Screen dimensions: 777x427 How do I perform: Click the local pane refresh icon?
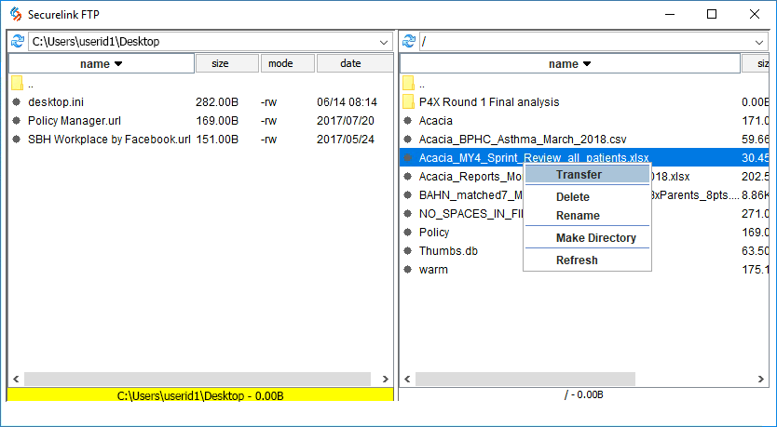17,42
